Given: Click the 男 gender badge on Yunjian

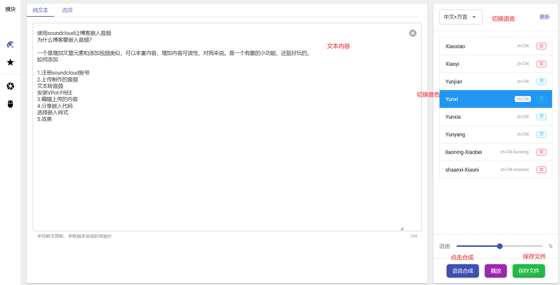Looking at the screenshot, I should [x=541, y=82].
